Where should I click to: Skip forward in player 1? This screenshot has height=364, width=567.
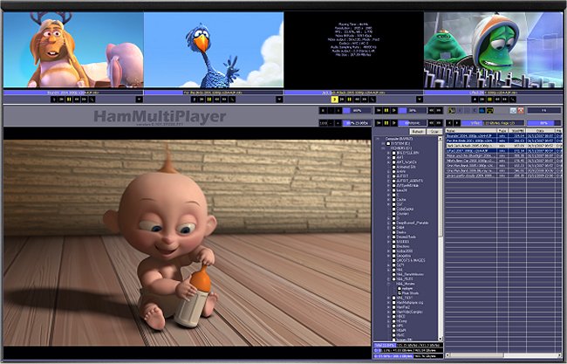tap(84, 100)
